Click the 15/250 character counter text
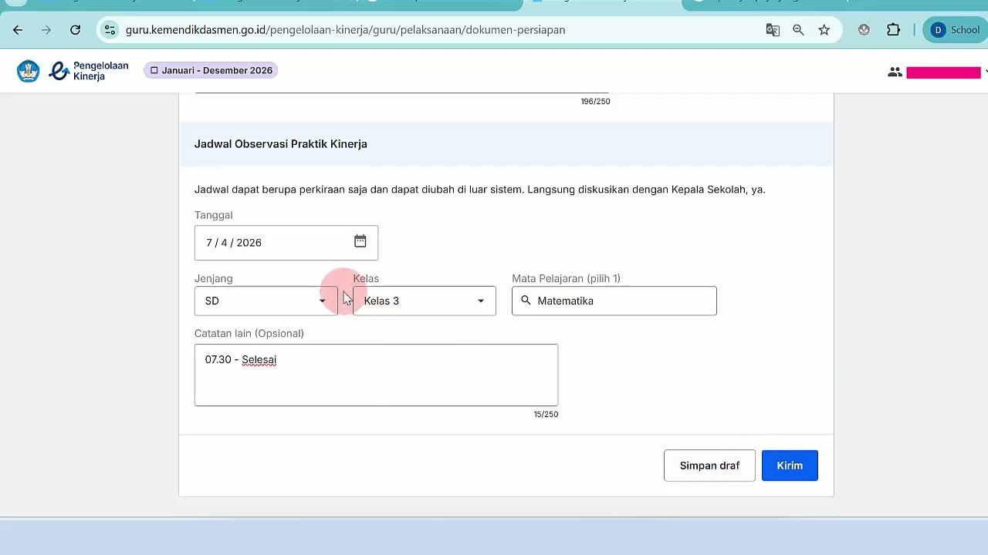The height and width of the screenshot is (555, 988). coord(546,415)
